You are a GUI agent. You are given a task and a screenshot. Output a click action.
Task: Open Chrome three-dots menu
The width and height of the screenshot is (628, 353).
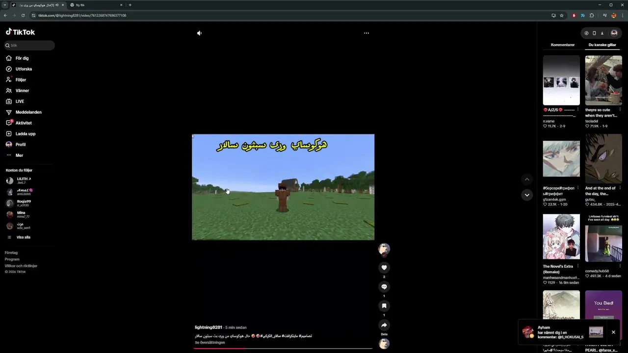[622, 15]
